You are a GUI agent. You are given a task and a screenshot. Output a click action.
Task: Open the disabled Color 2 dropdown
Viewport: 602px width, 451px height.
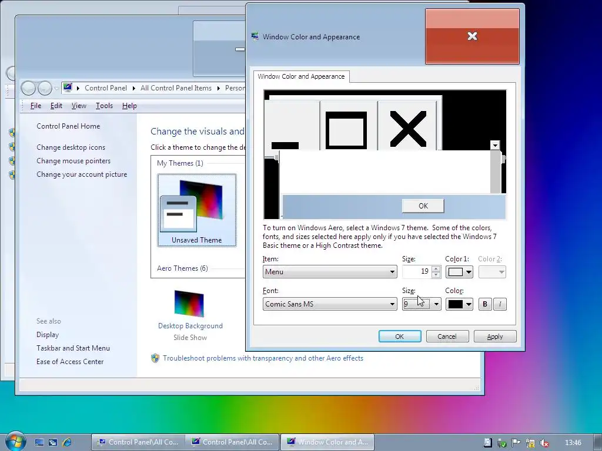click(492, 272)
